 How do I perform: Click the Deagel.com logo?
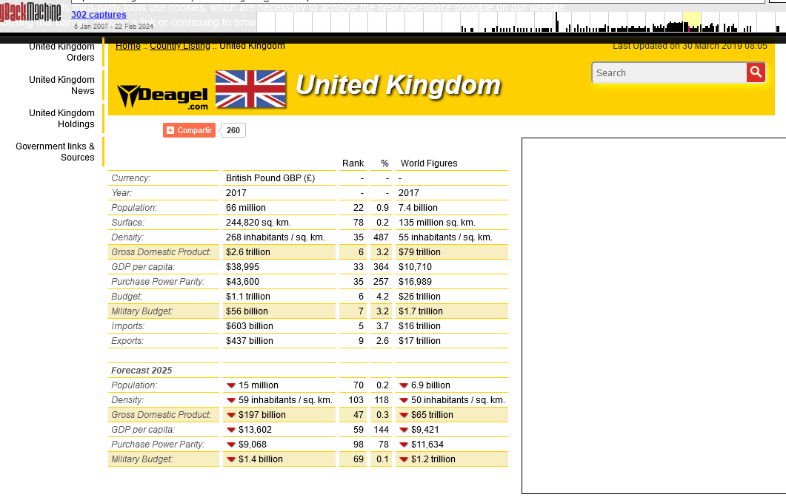point(163,97)
